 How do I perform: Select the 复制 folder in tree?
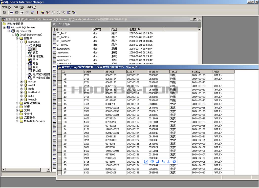[27, 110]
